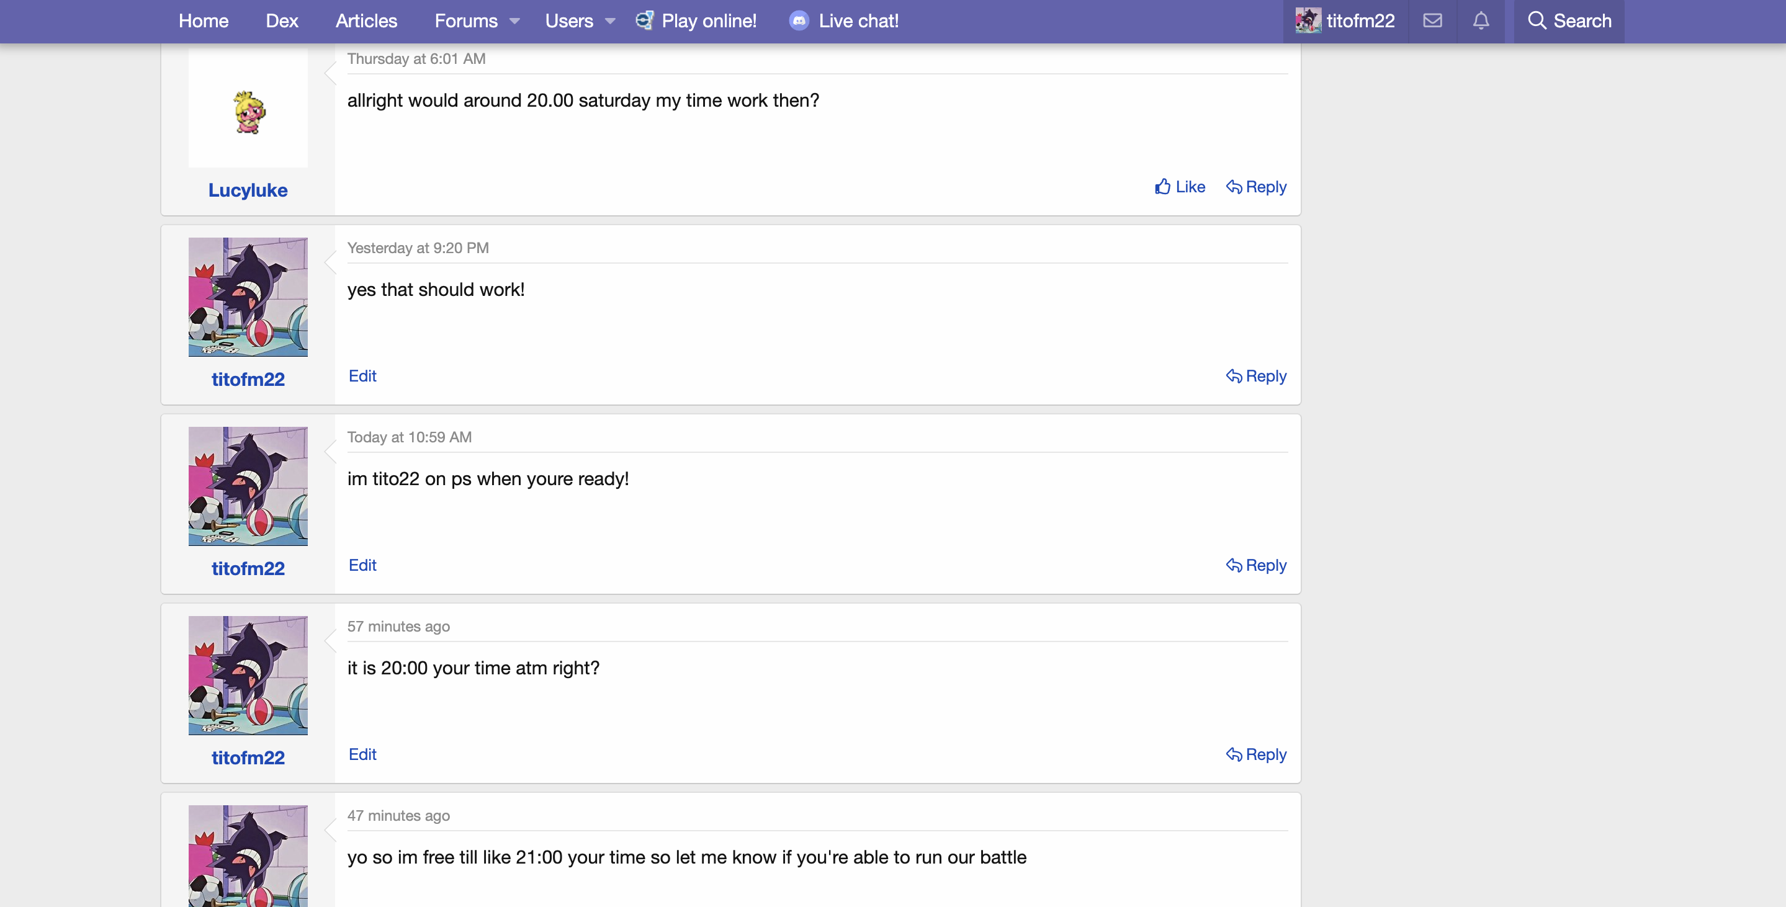Open the Lucyluke username link
Screen dimensions: 1786x907
[248, 190]
